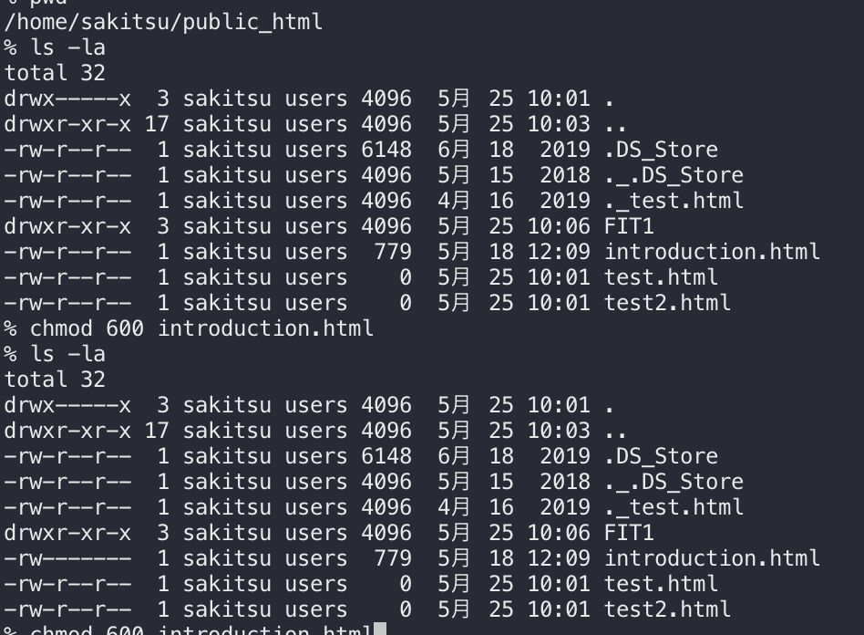This screenshot has height=635, width=864.
Task: Click test2.html filename in first listing
Action: point(667,302)
